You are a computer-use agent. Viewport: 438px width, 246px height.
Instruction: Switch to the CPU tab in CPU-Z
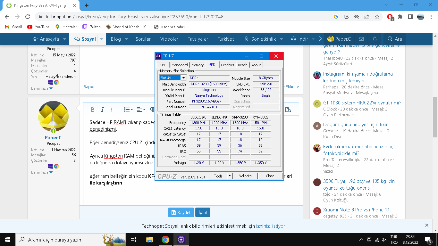pyautogui.click(x=163, y=65)
